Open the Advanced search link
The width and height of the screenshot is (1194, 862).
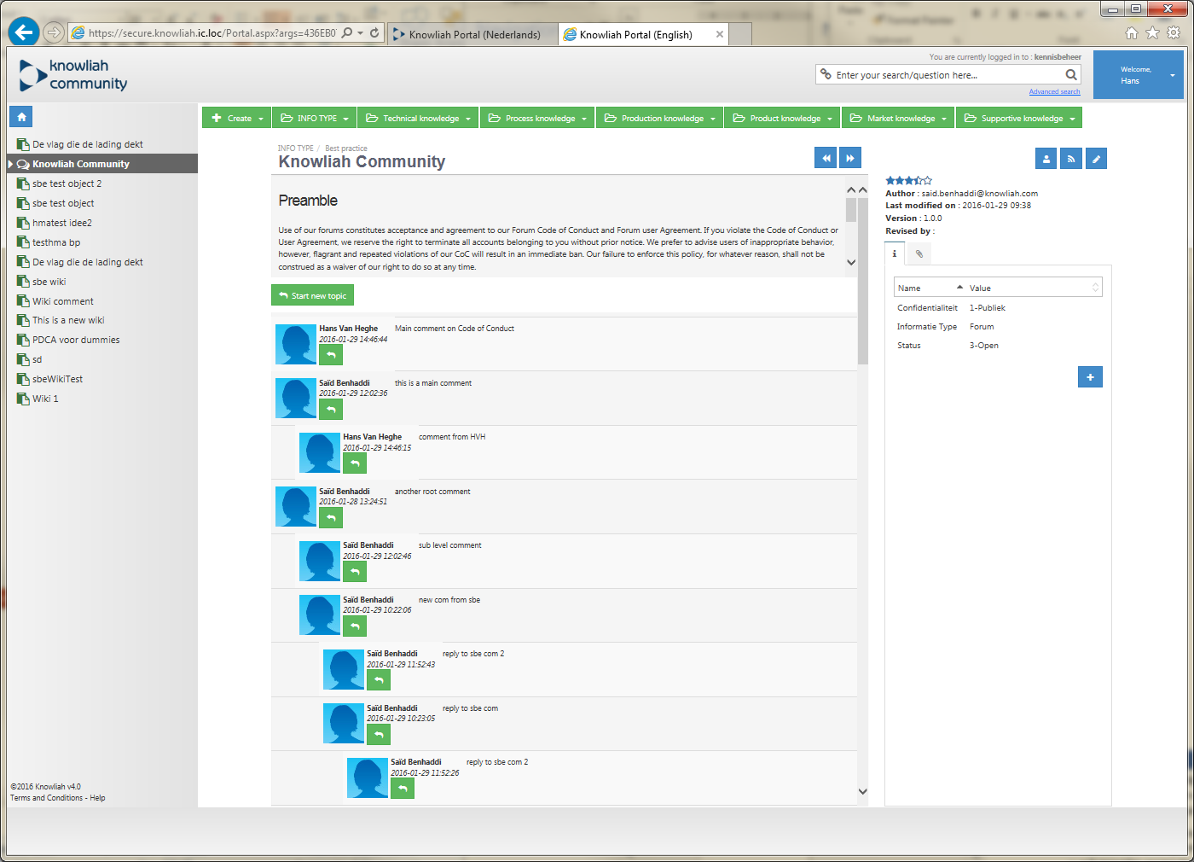coord(1054,92)
